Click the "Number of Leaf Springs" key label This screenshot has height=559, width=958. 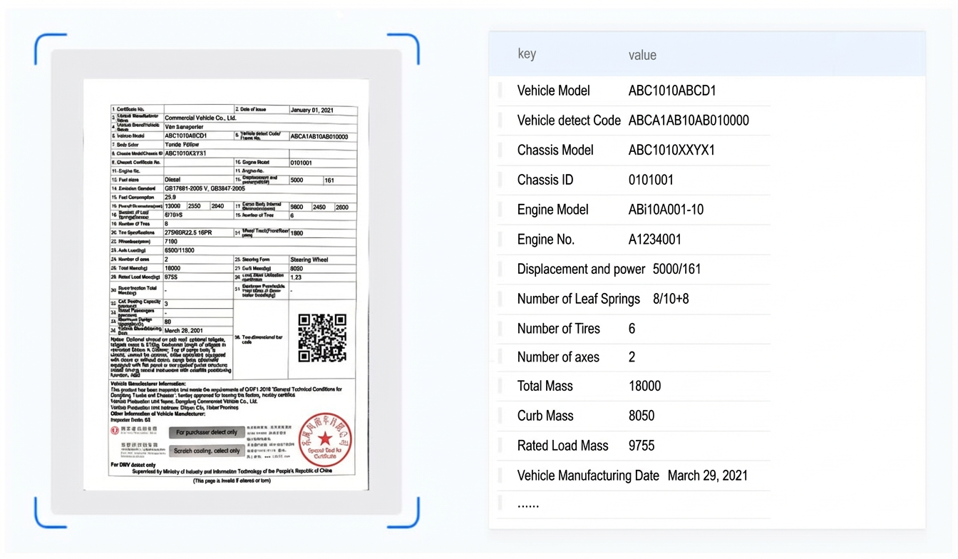[579, 299]
